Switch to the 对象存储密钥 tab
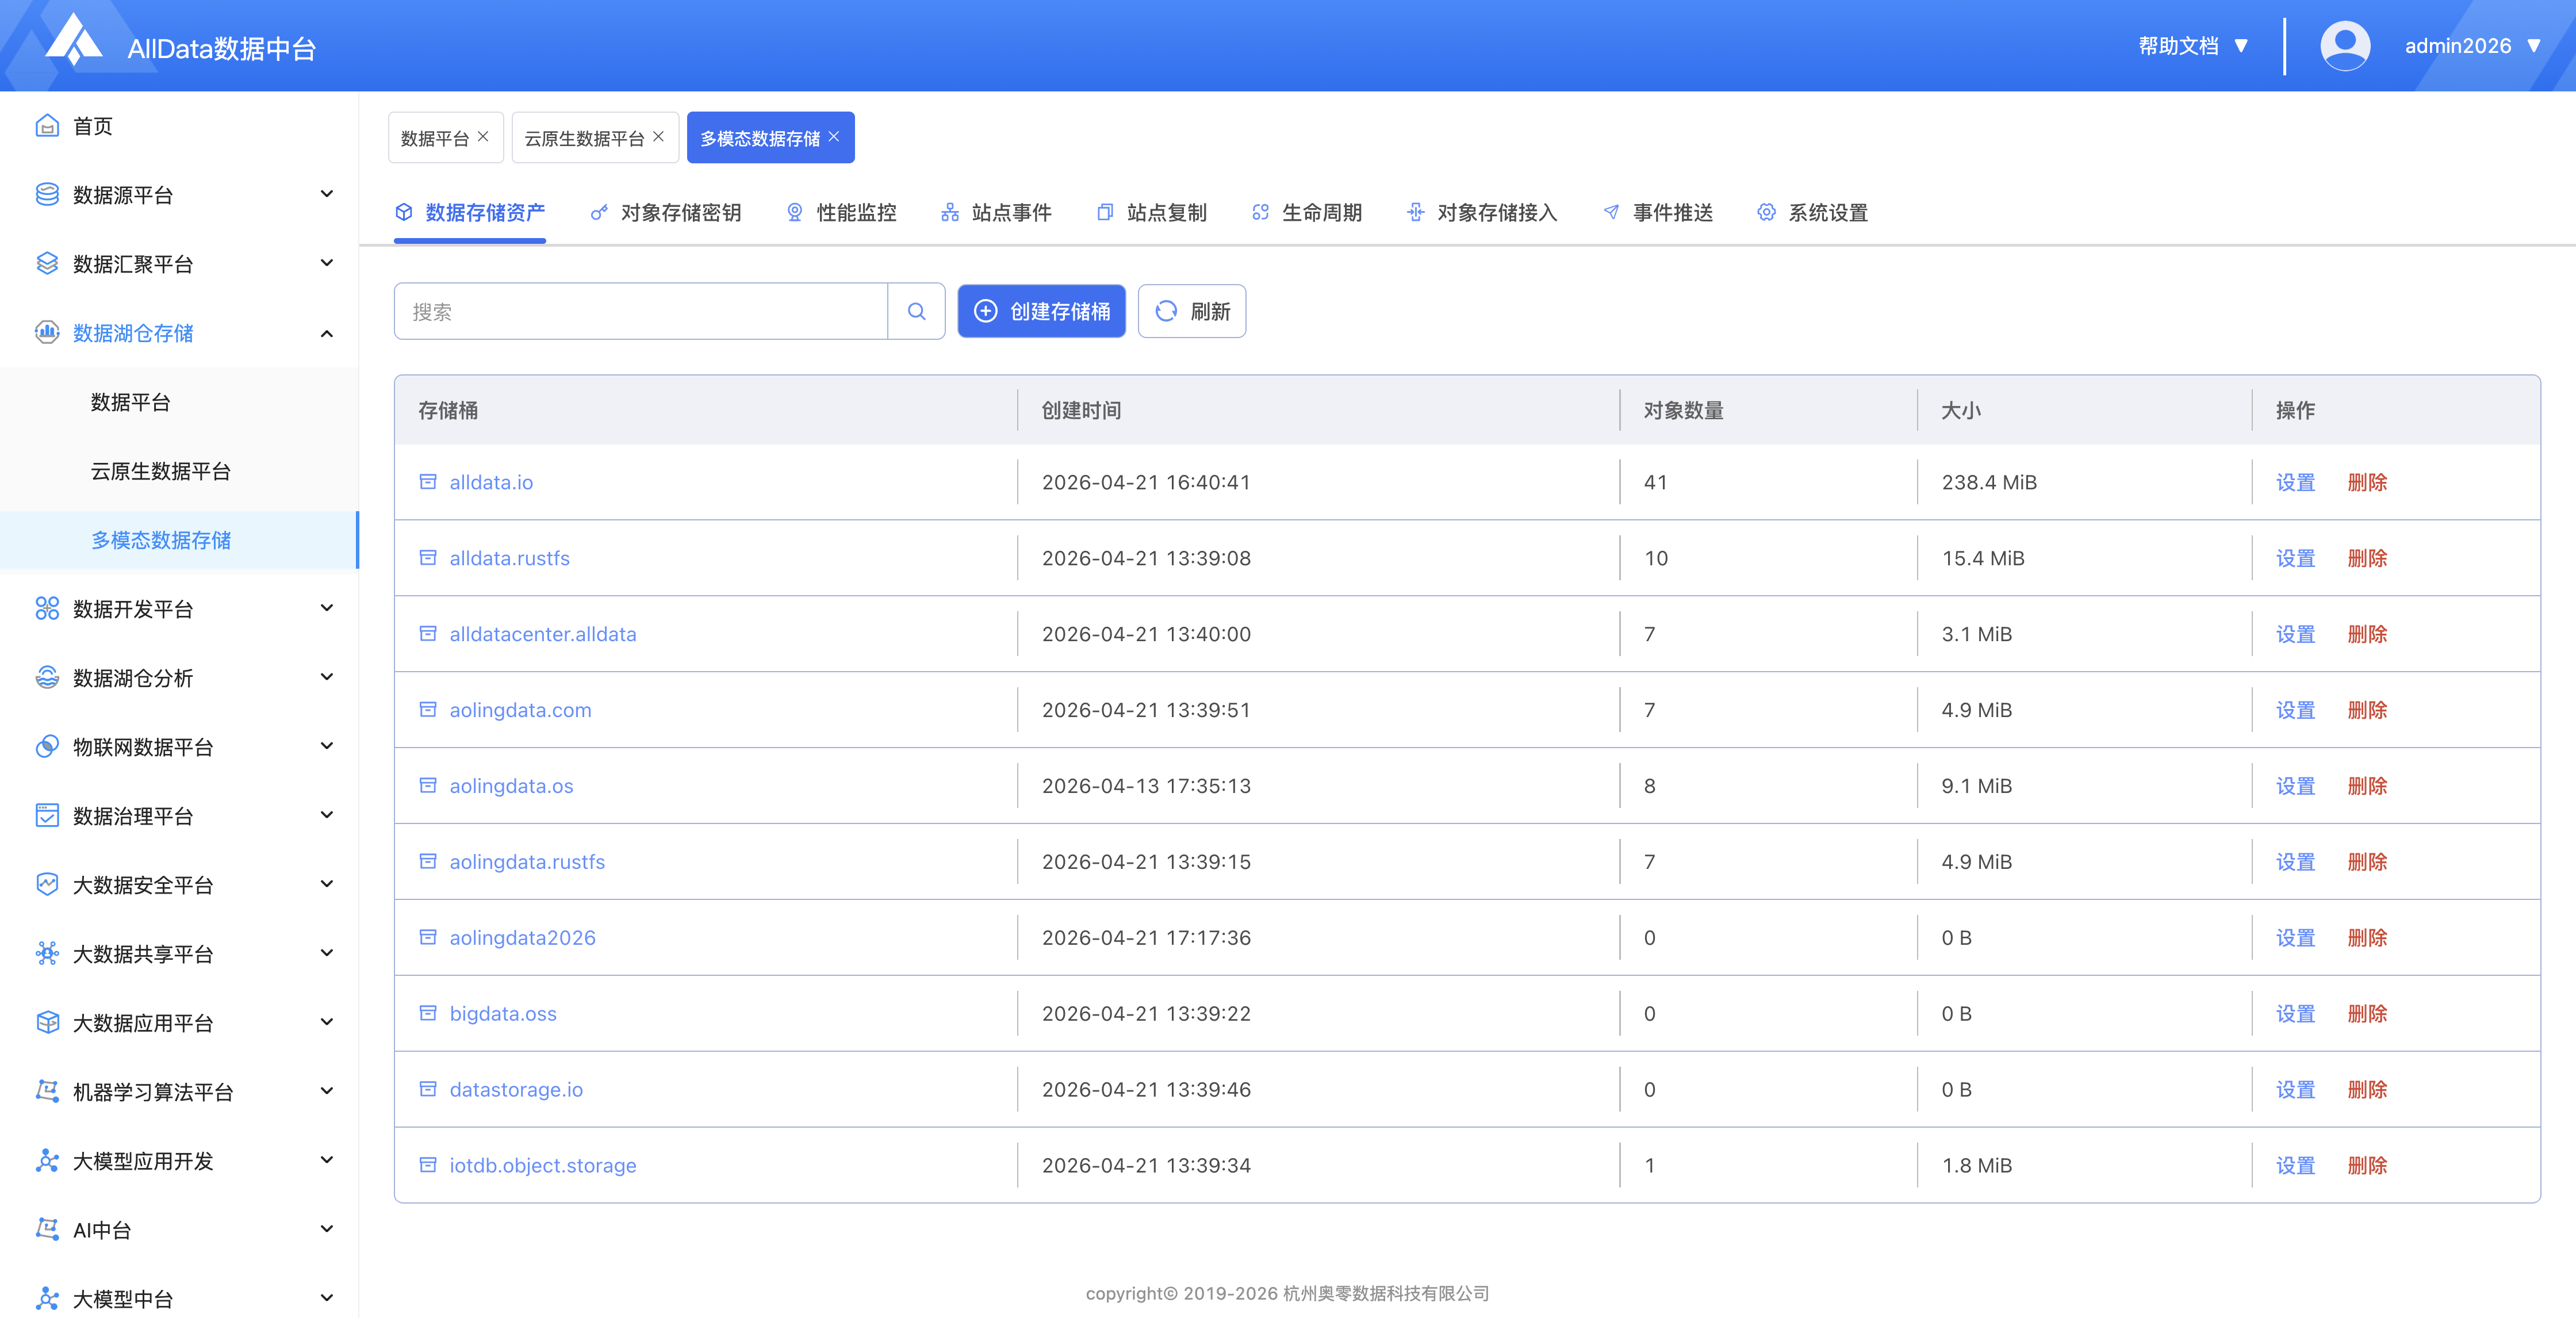 click(666, 212)
